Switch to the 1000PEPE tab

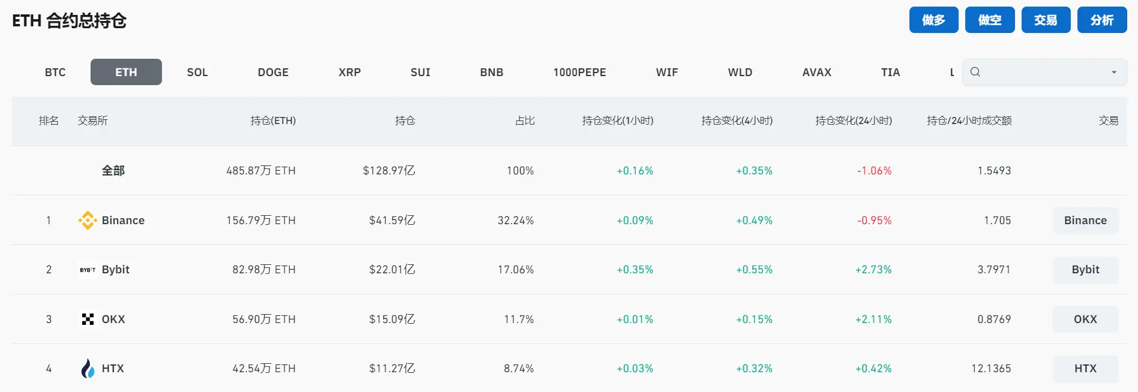[579, 73]
